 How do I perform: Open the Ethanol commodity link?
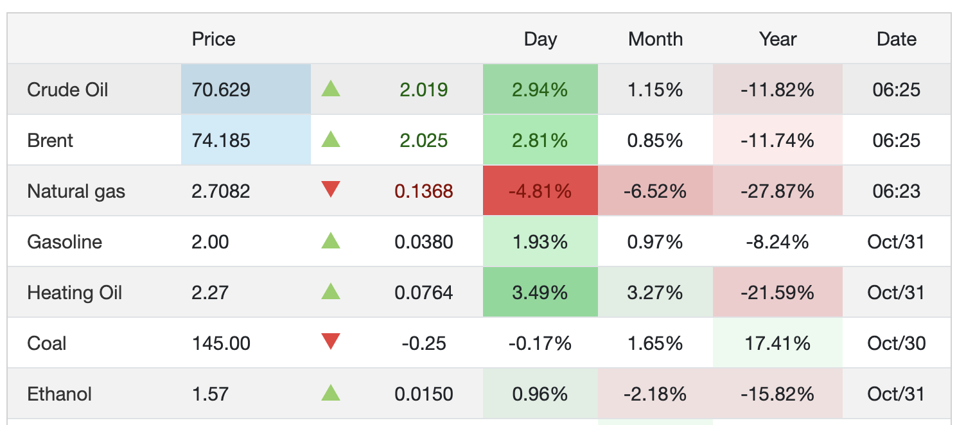[59, 394]
